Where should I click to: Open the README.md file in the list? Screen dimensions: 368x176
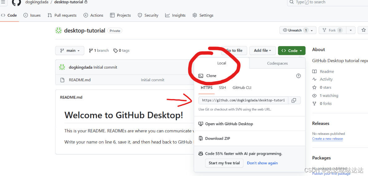[x=79, y=80]
